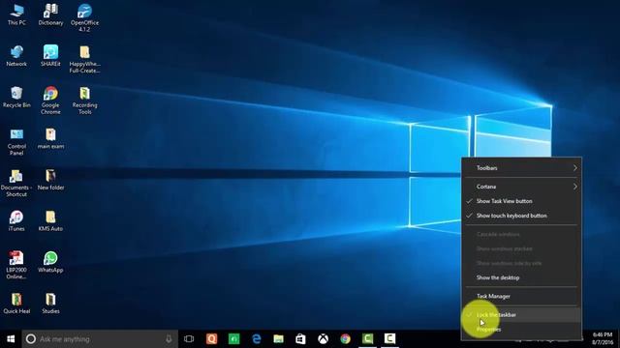Open the green square taskbar app

pos(234,338)
